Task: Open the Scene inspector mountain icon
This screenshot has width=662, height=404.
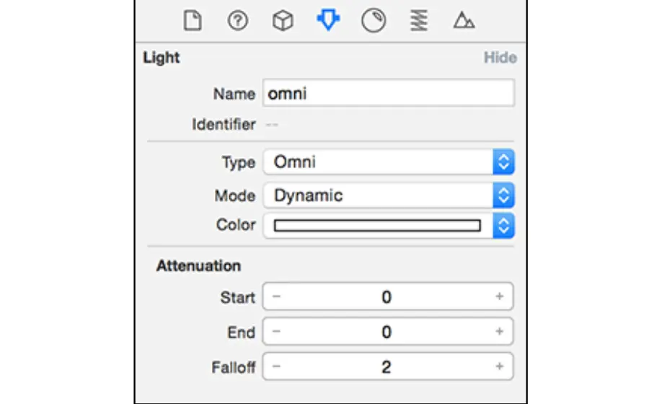Action: click(464, 20)
